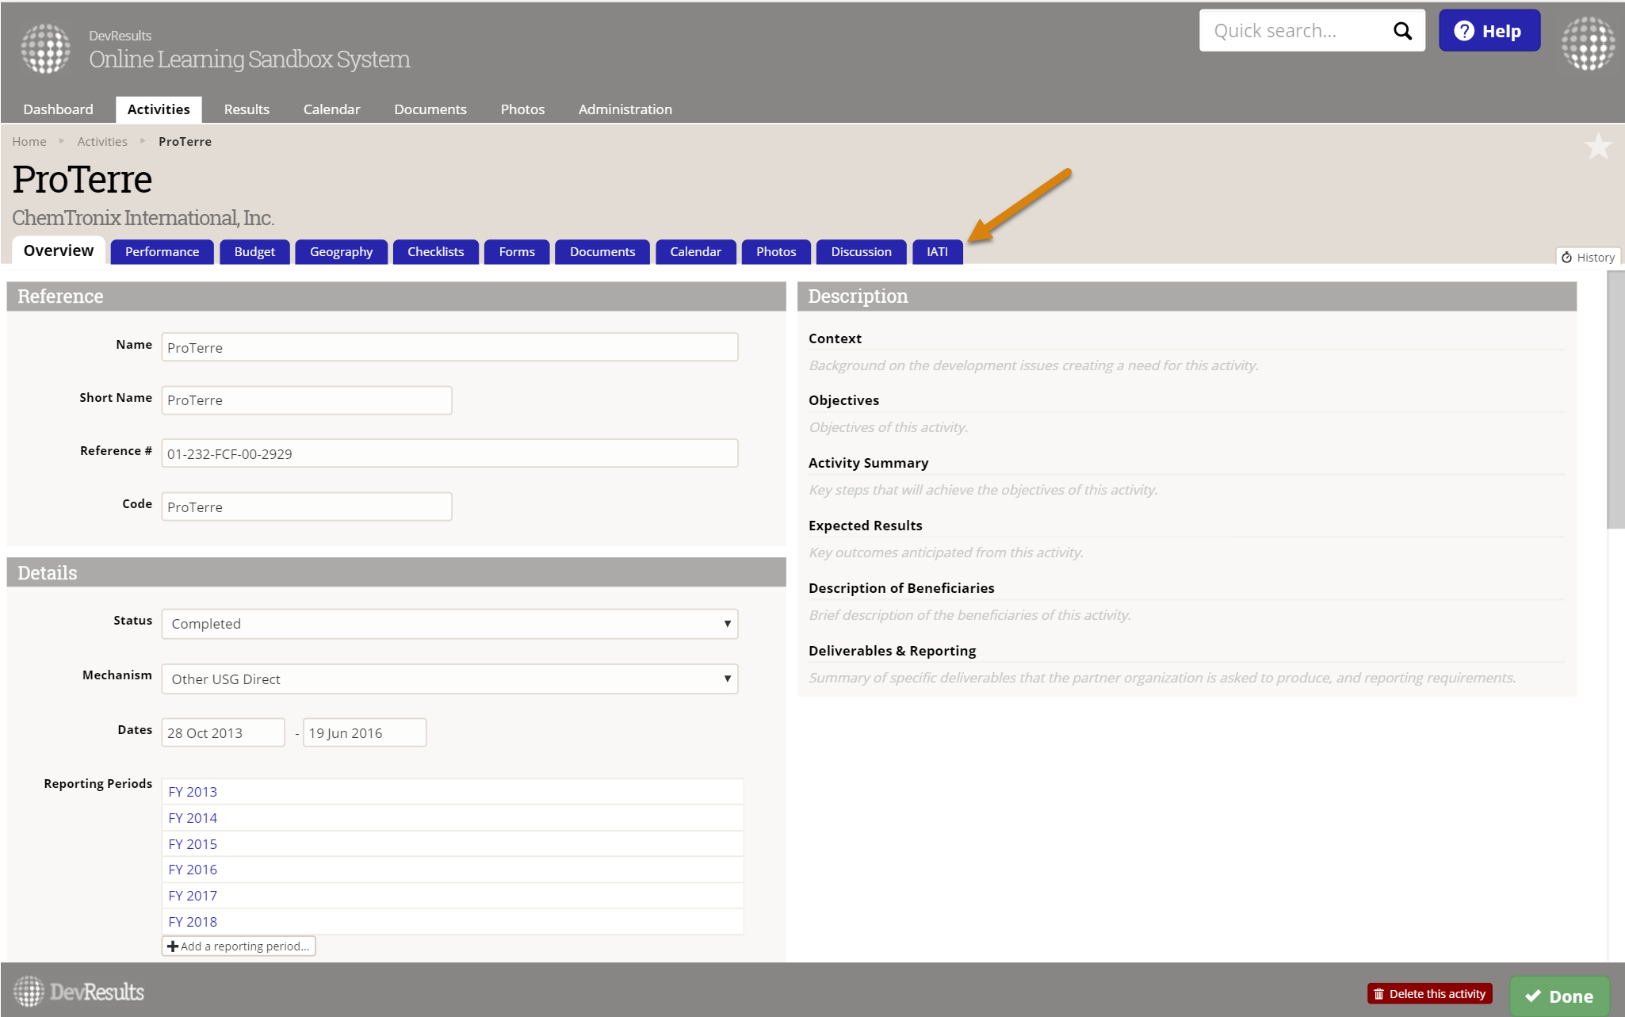Click the Activities breadcrumb link
The height and width of the screenshot is (1017, 1625).
coord(102,142)
